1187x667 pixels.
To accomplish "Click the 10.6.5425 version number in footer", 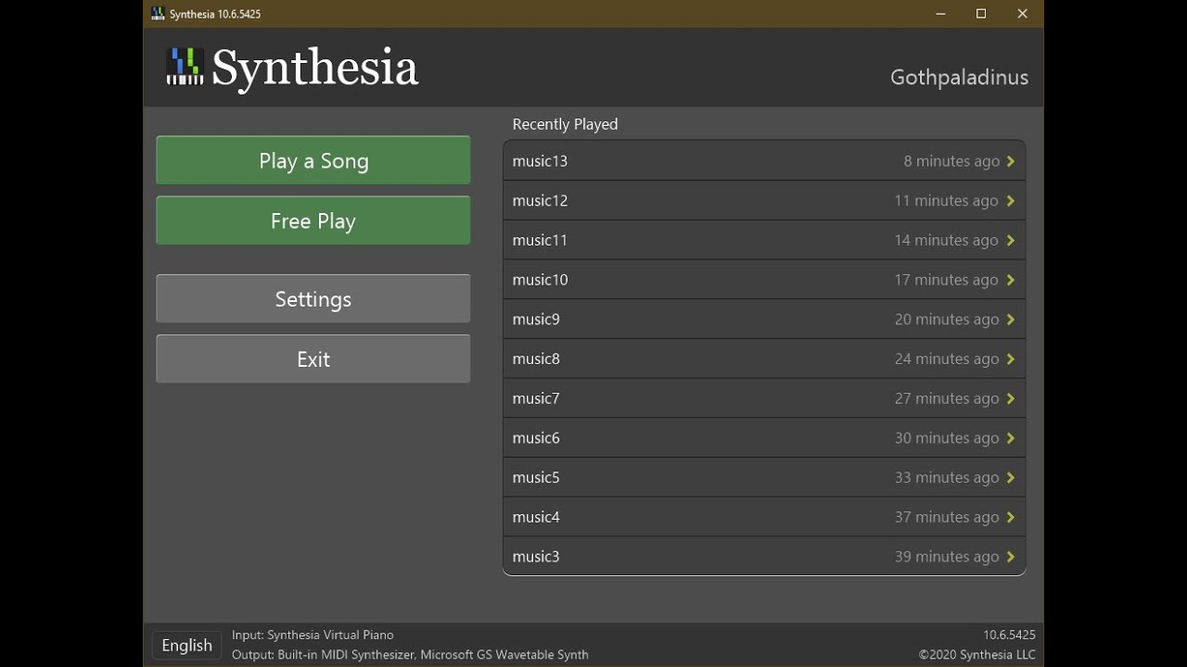I will coord(1009,636).
